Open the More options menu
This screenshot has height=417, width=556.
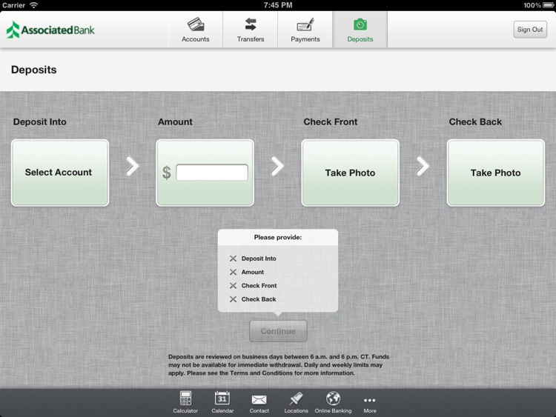[369, 404]
